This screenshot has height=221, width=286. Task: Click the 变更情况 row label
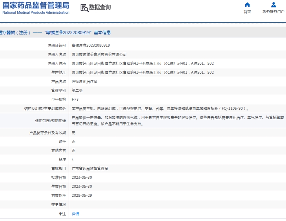[x=58, y=205]
